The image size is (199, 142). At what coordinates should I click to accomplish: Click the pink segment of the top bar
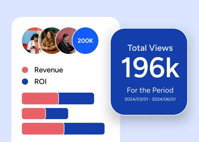tap(40, 98)
